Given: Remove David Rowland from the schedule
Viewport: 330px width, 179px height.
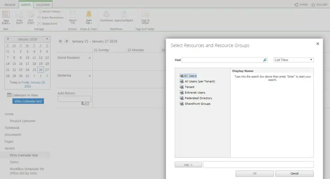Looking at the screenshot, I should pyautogui.click(x=90, y=58).
